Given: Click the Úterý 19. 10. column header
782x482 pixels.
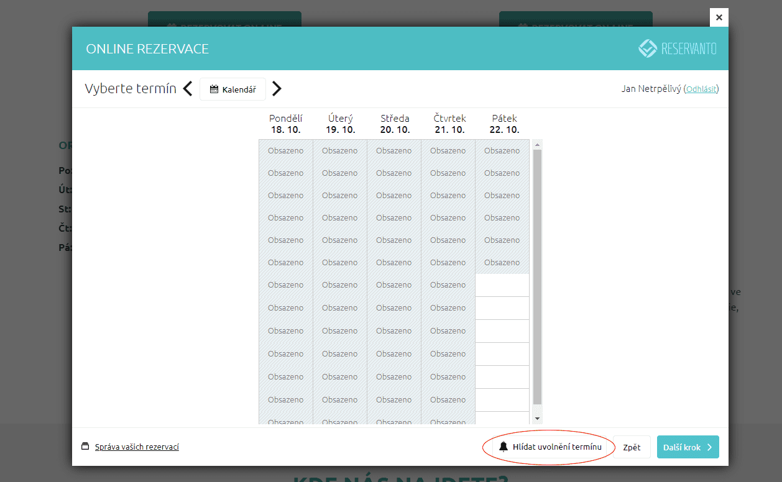Looking at the screenshot, I should point(341,124).
